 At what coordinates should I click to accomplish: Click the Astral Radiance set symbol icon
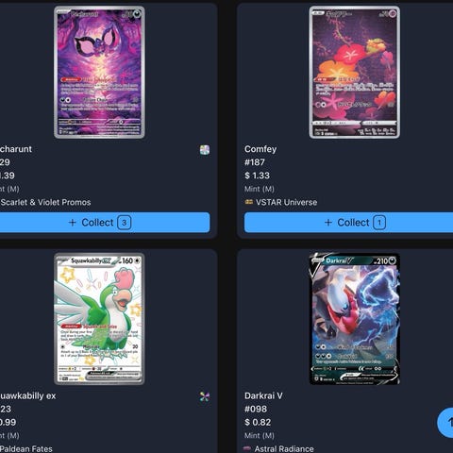[247, 448]
